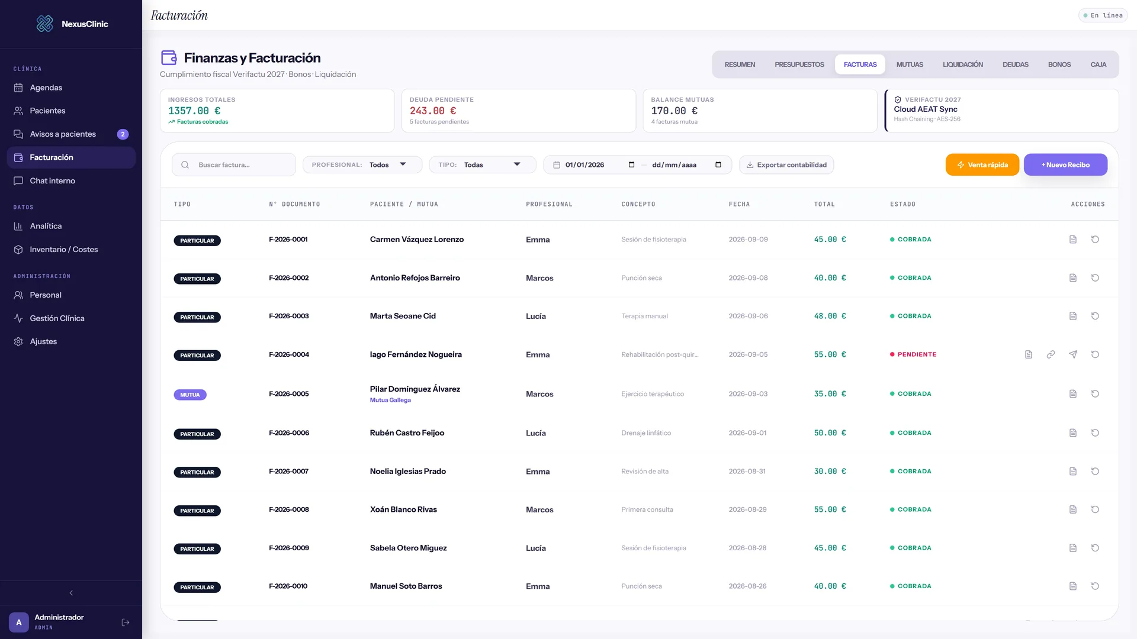Go to Pacientes section
1137x639 pixels.
71,111
